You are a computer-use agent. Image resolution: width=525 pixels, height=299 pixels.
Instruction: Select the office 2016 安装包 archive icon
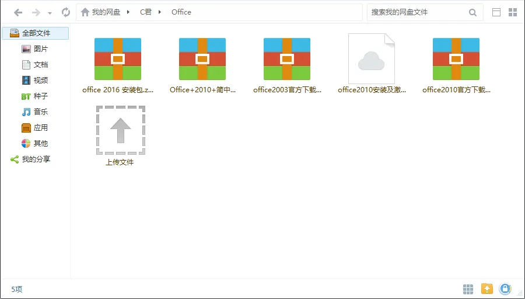point(118,59)
